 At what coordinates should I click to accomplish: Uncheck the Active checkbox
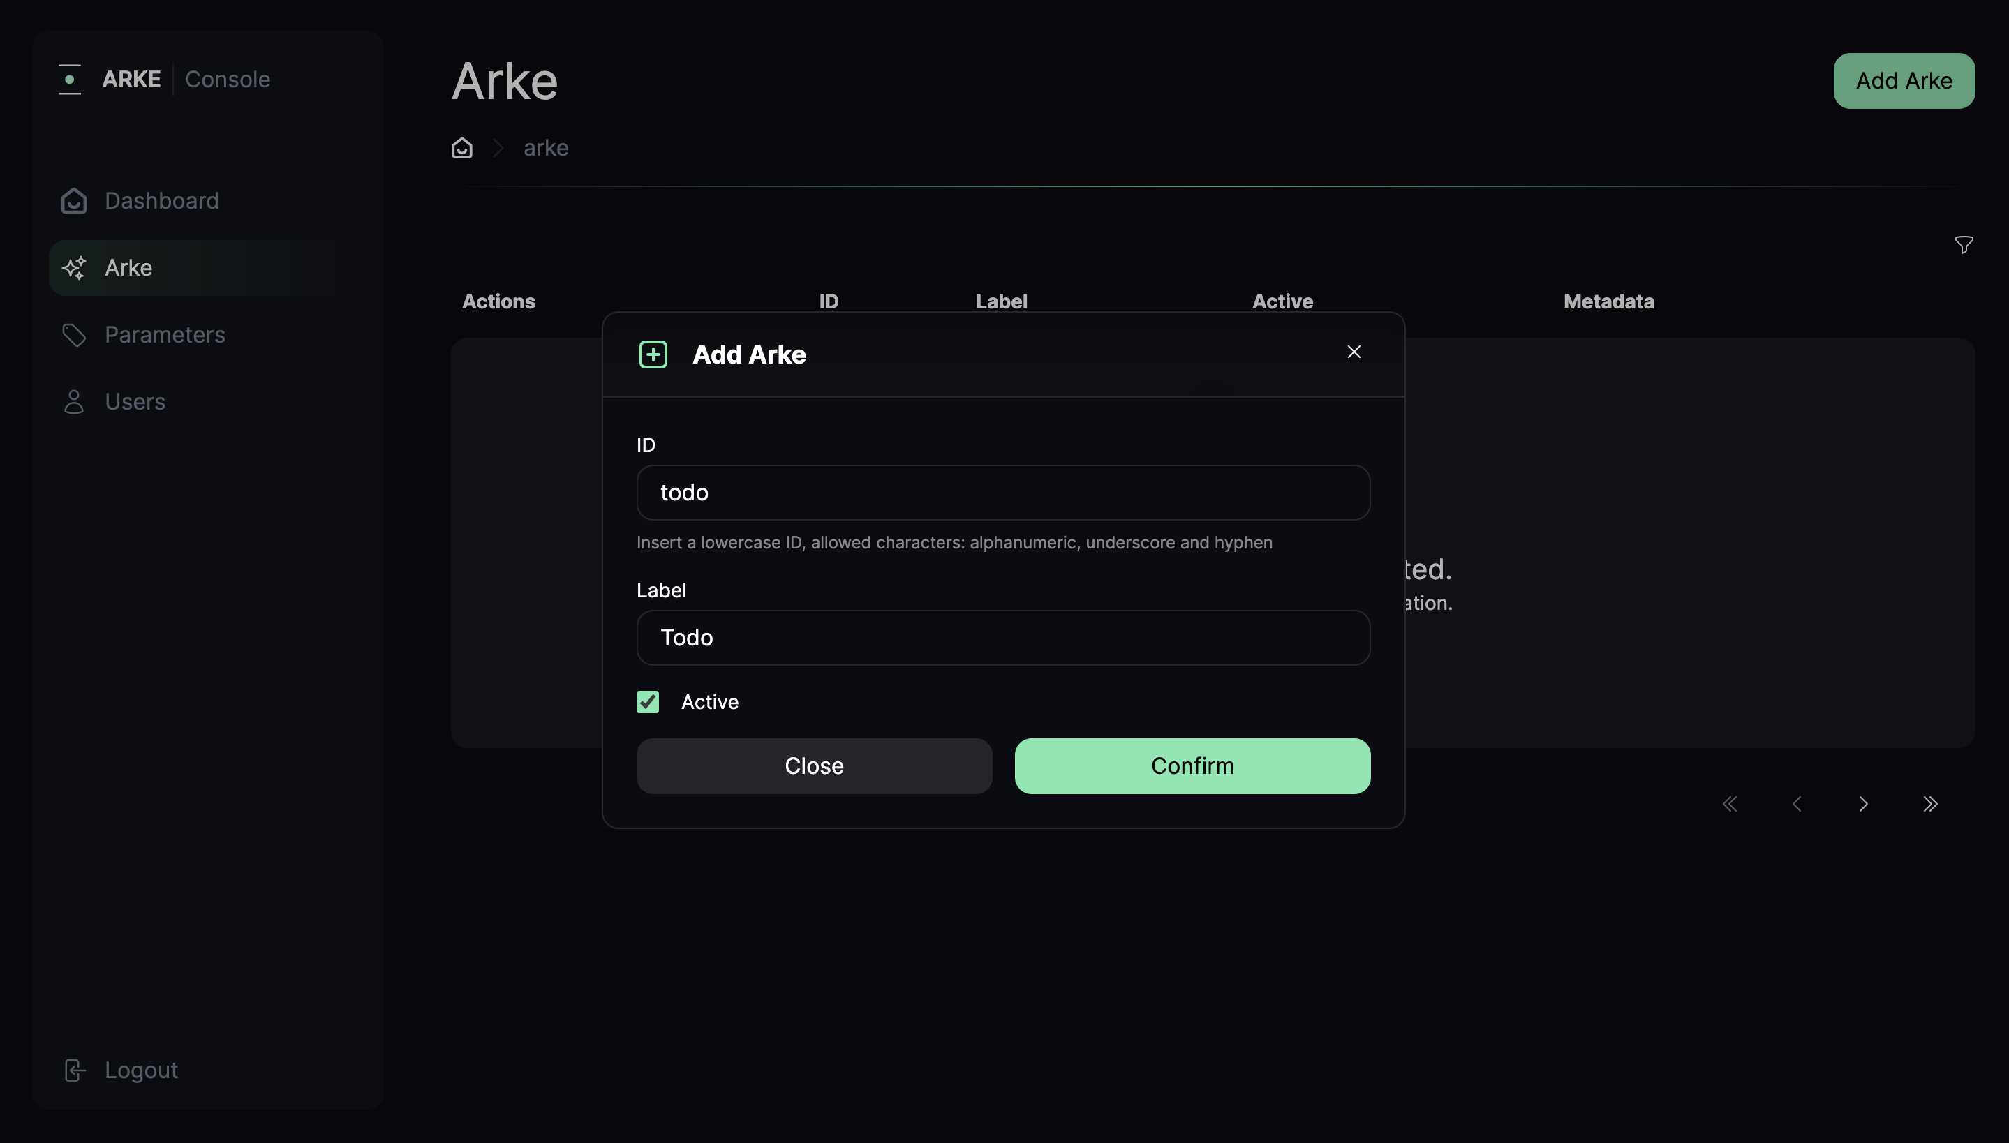(647, 701)
